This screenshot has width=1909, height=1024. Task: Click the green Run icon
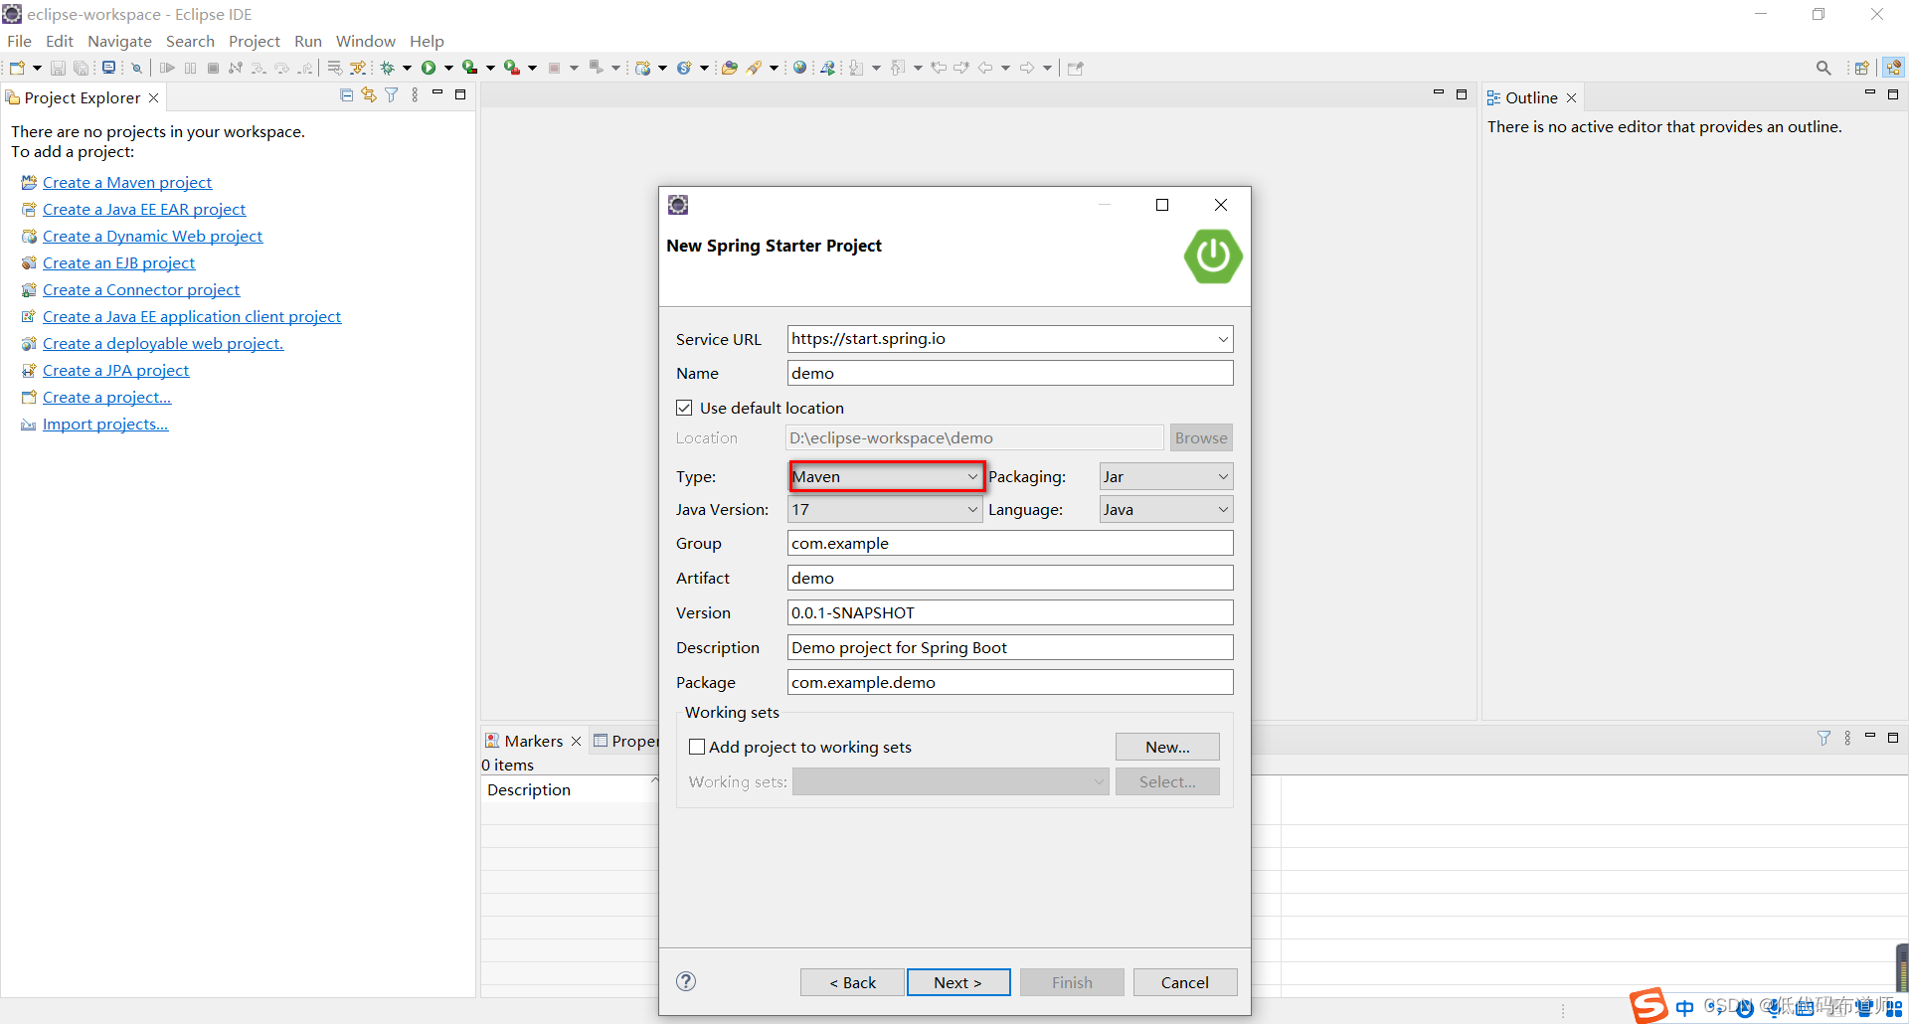(429, 68)
